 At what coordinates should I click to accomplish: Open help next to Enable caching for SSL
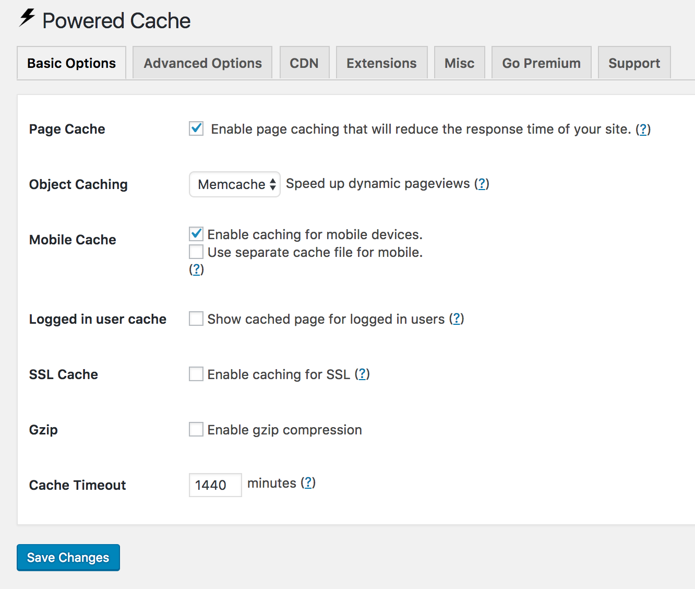tap(362, 374)
